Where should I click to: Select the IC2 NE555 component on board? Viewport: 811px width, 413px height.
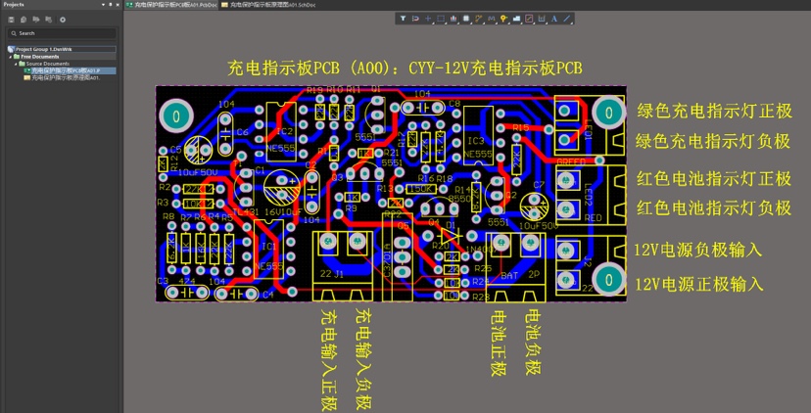click(x=281, y=131)
